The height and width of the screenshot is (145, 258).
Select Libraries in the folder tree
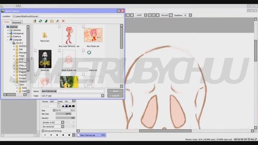(17, 30)
